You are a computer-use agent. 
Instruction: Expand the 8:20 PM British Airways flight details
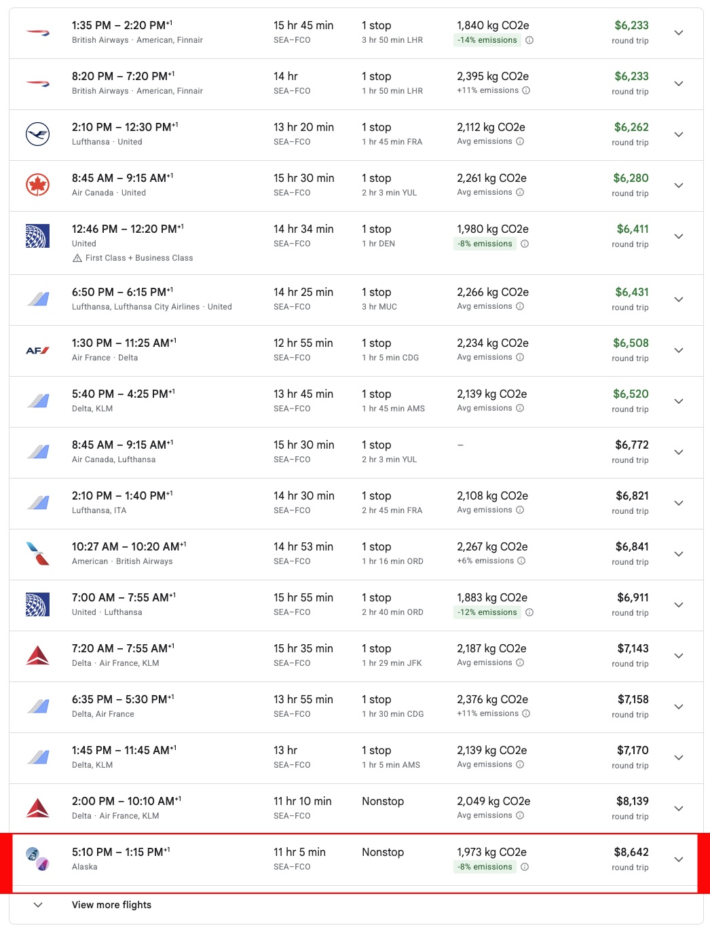[x=678, y=83]
